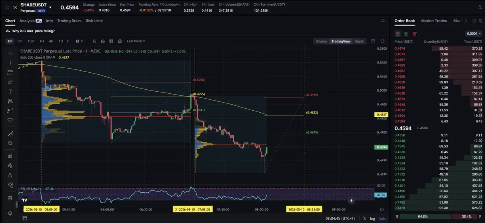Show both bids and asks in order book
This screenshot has height=223, width=485.
[398, 34]
